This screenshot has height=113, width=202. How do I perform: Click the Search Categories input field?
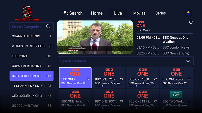[32, 27]
